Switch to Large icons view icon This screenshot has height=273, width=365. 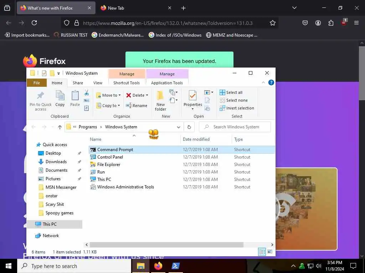pyautogui.click(x=270, y=252)
